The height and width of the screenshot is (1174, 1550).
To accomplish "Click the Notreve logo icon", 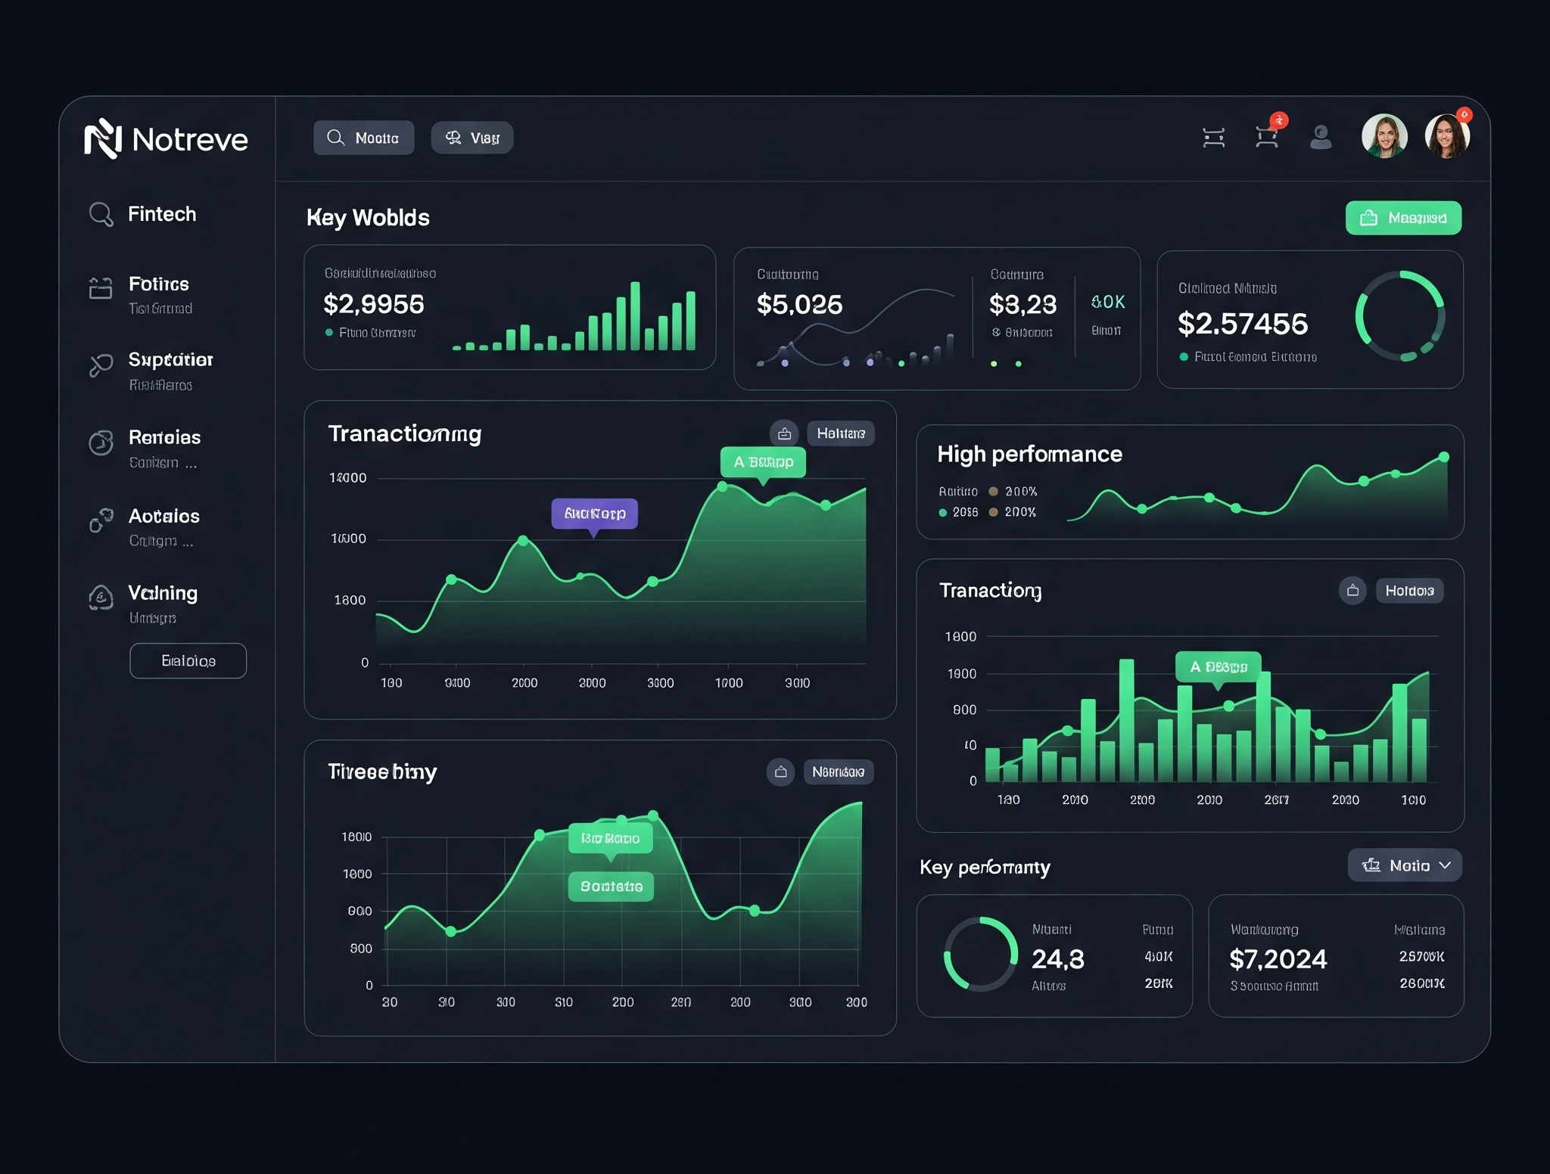I will pyautogui.click(x=103, y=138).
